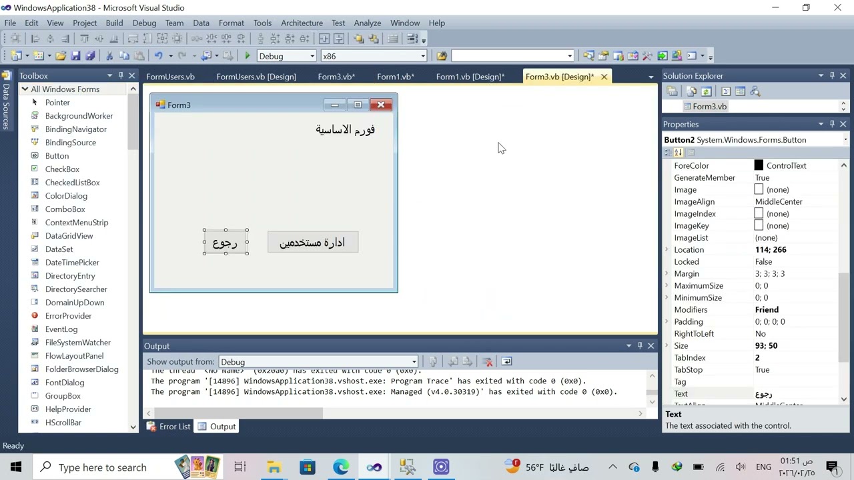854x480 pixels.
Task: Click the Text property value field
Action: pos(795,394)
